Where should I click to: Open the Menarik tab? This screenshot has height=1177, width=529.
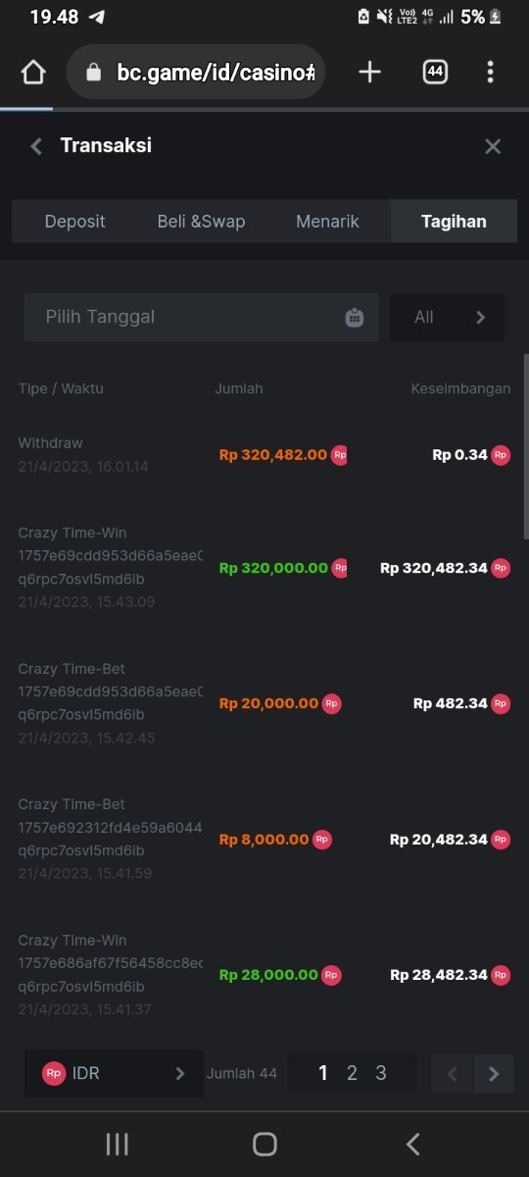(x=327, y=222)
